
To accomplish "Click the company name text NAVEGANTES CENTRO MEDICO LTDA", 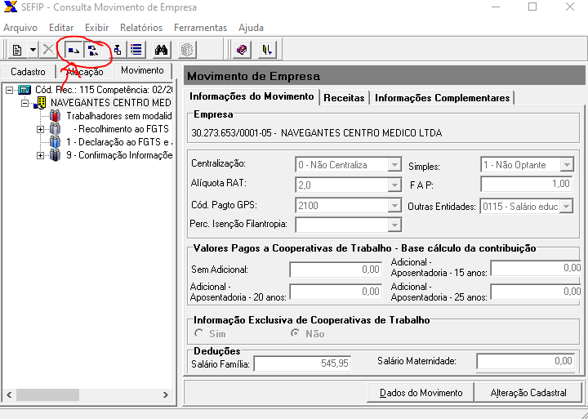I will pos(362,133).
